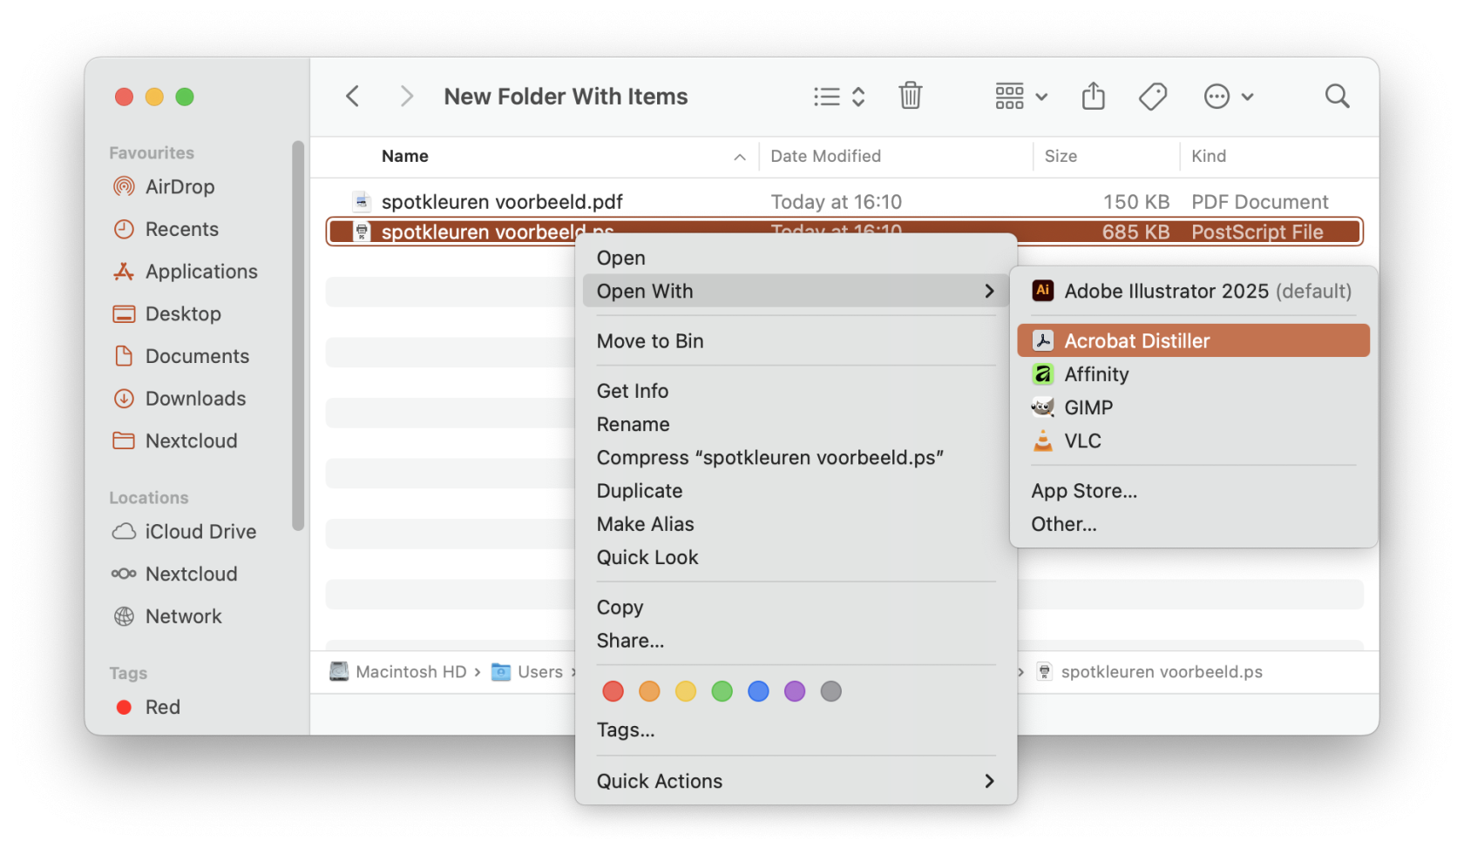Open Documents in the sidebar
The height and width of the screenshot is (847, 1464).
coord(180,356)
